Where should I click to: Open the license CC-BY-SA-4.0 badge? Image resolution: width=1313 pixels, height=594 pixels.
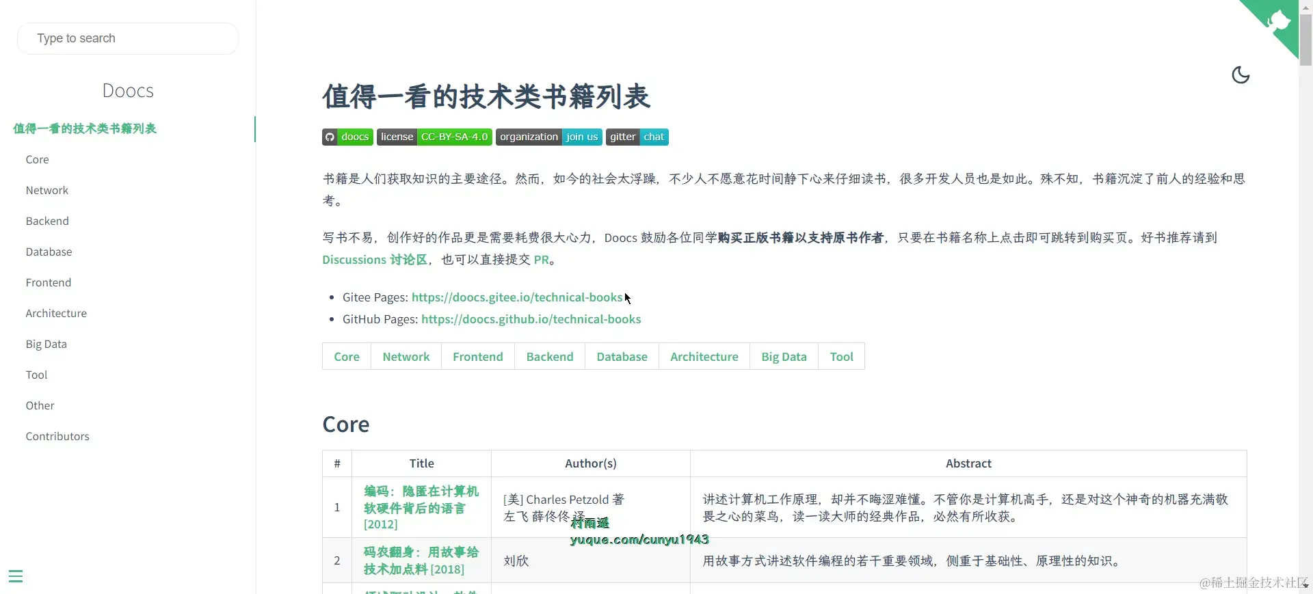[434, 137]
